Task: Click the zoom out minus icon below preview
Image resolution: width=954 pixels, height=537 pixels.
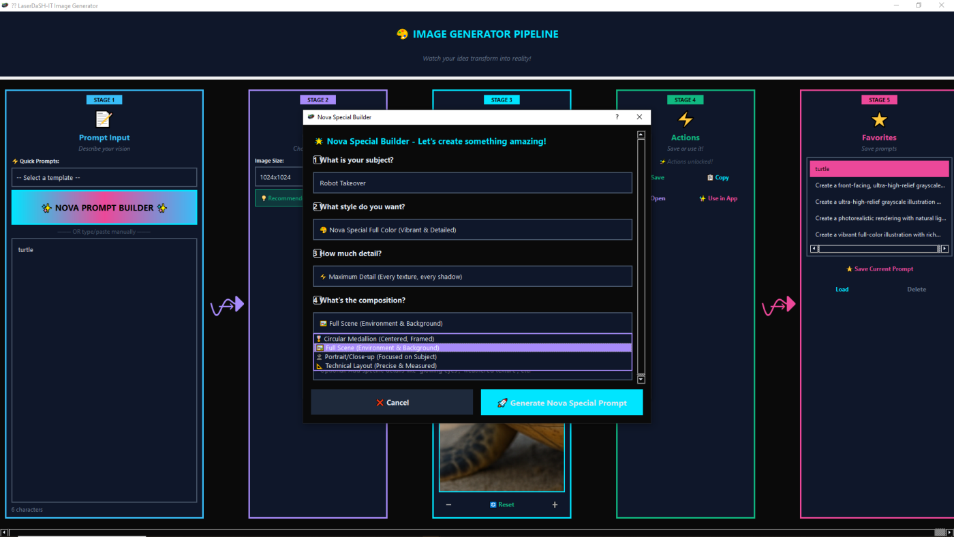Action: pyautogui.click(x=448, y=505)
